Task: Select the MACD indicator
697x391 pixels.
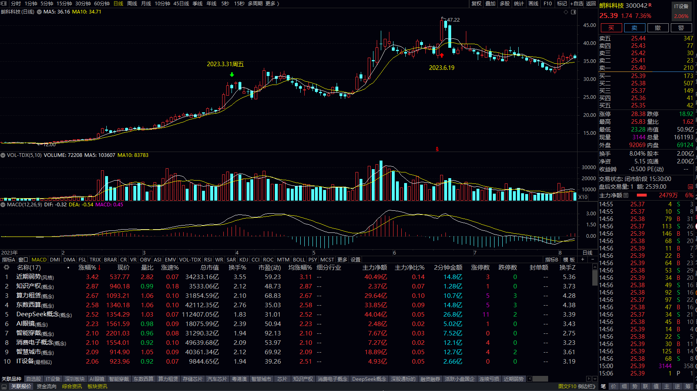Action: [x=39, y=259]
